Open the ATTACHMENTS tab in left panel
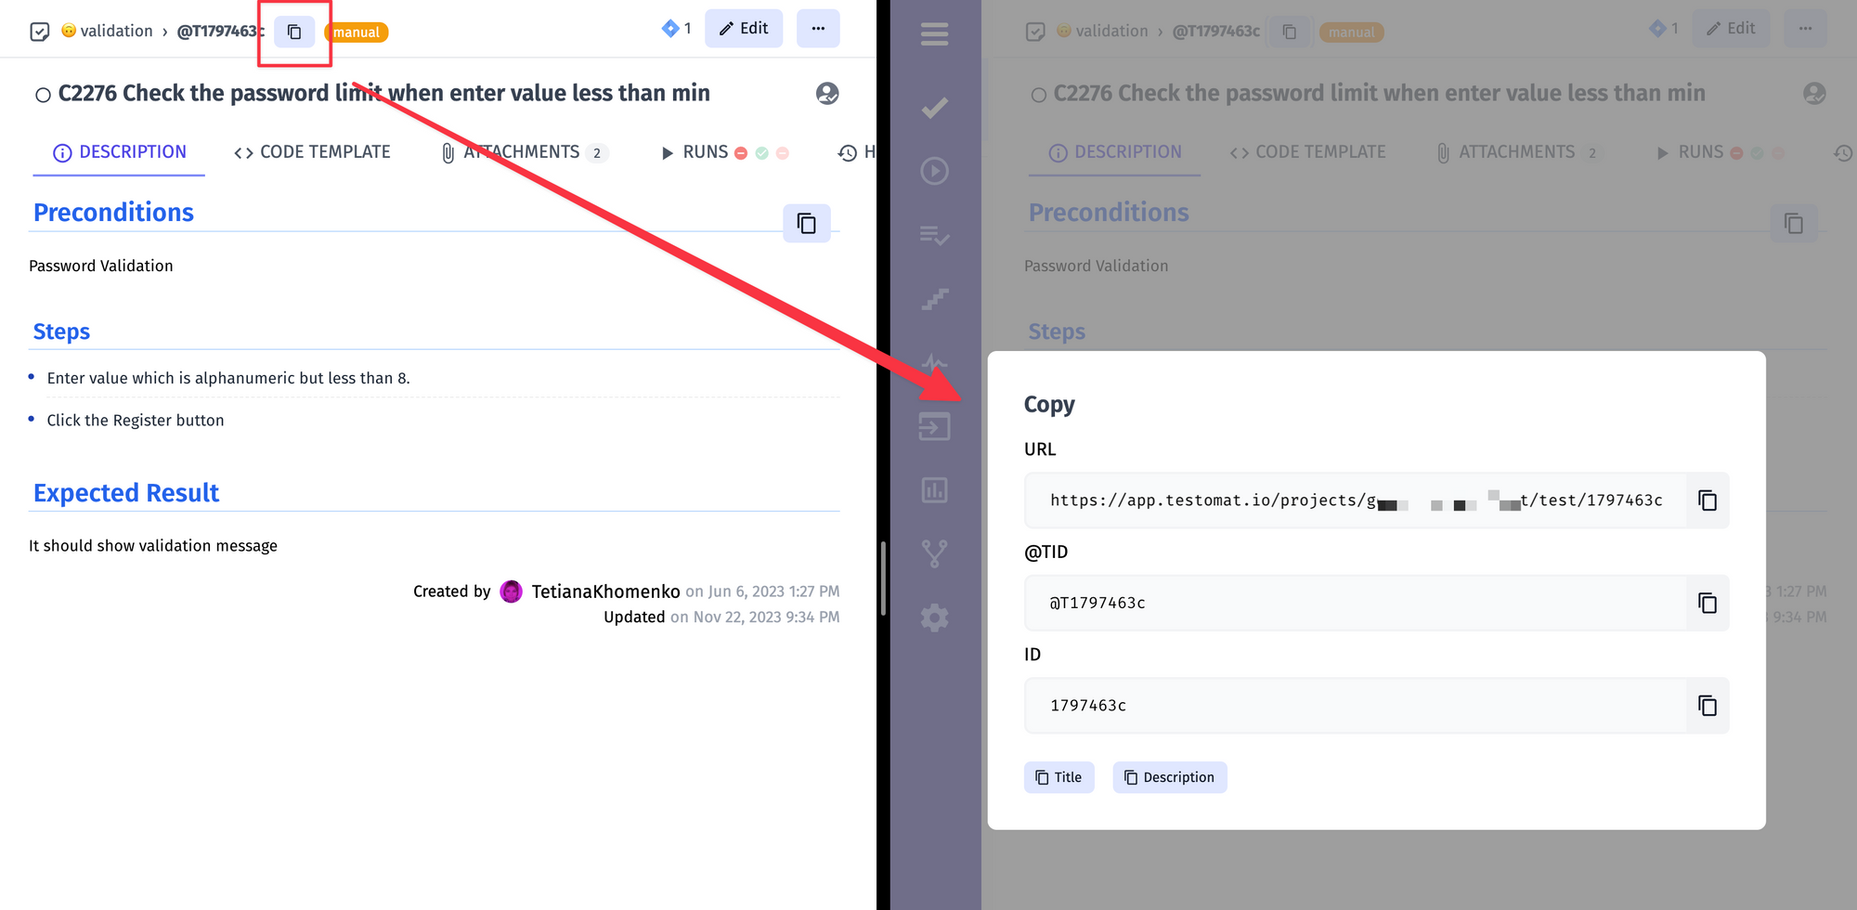The height and width of the screenshot is (910, 1857). pyautogui.click(x=524, y=152)
